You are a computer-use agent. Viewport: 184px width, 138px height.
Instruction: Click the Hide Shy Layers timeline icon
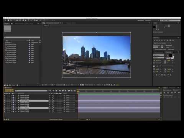(x=60, y=90)
